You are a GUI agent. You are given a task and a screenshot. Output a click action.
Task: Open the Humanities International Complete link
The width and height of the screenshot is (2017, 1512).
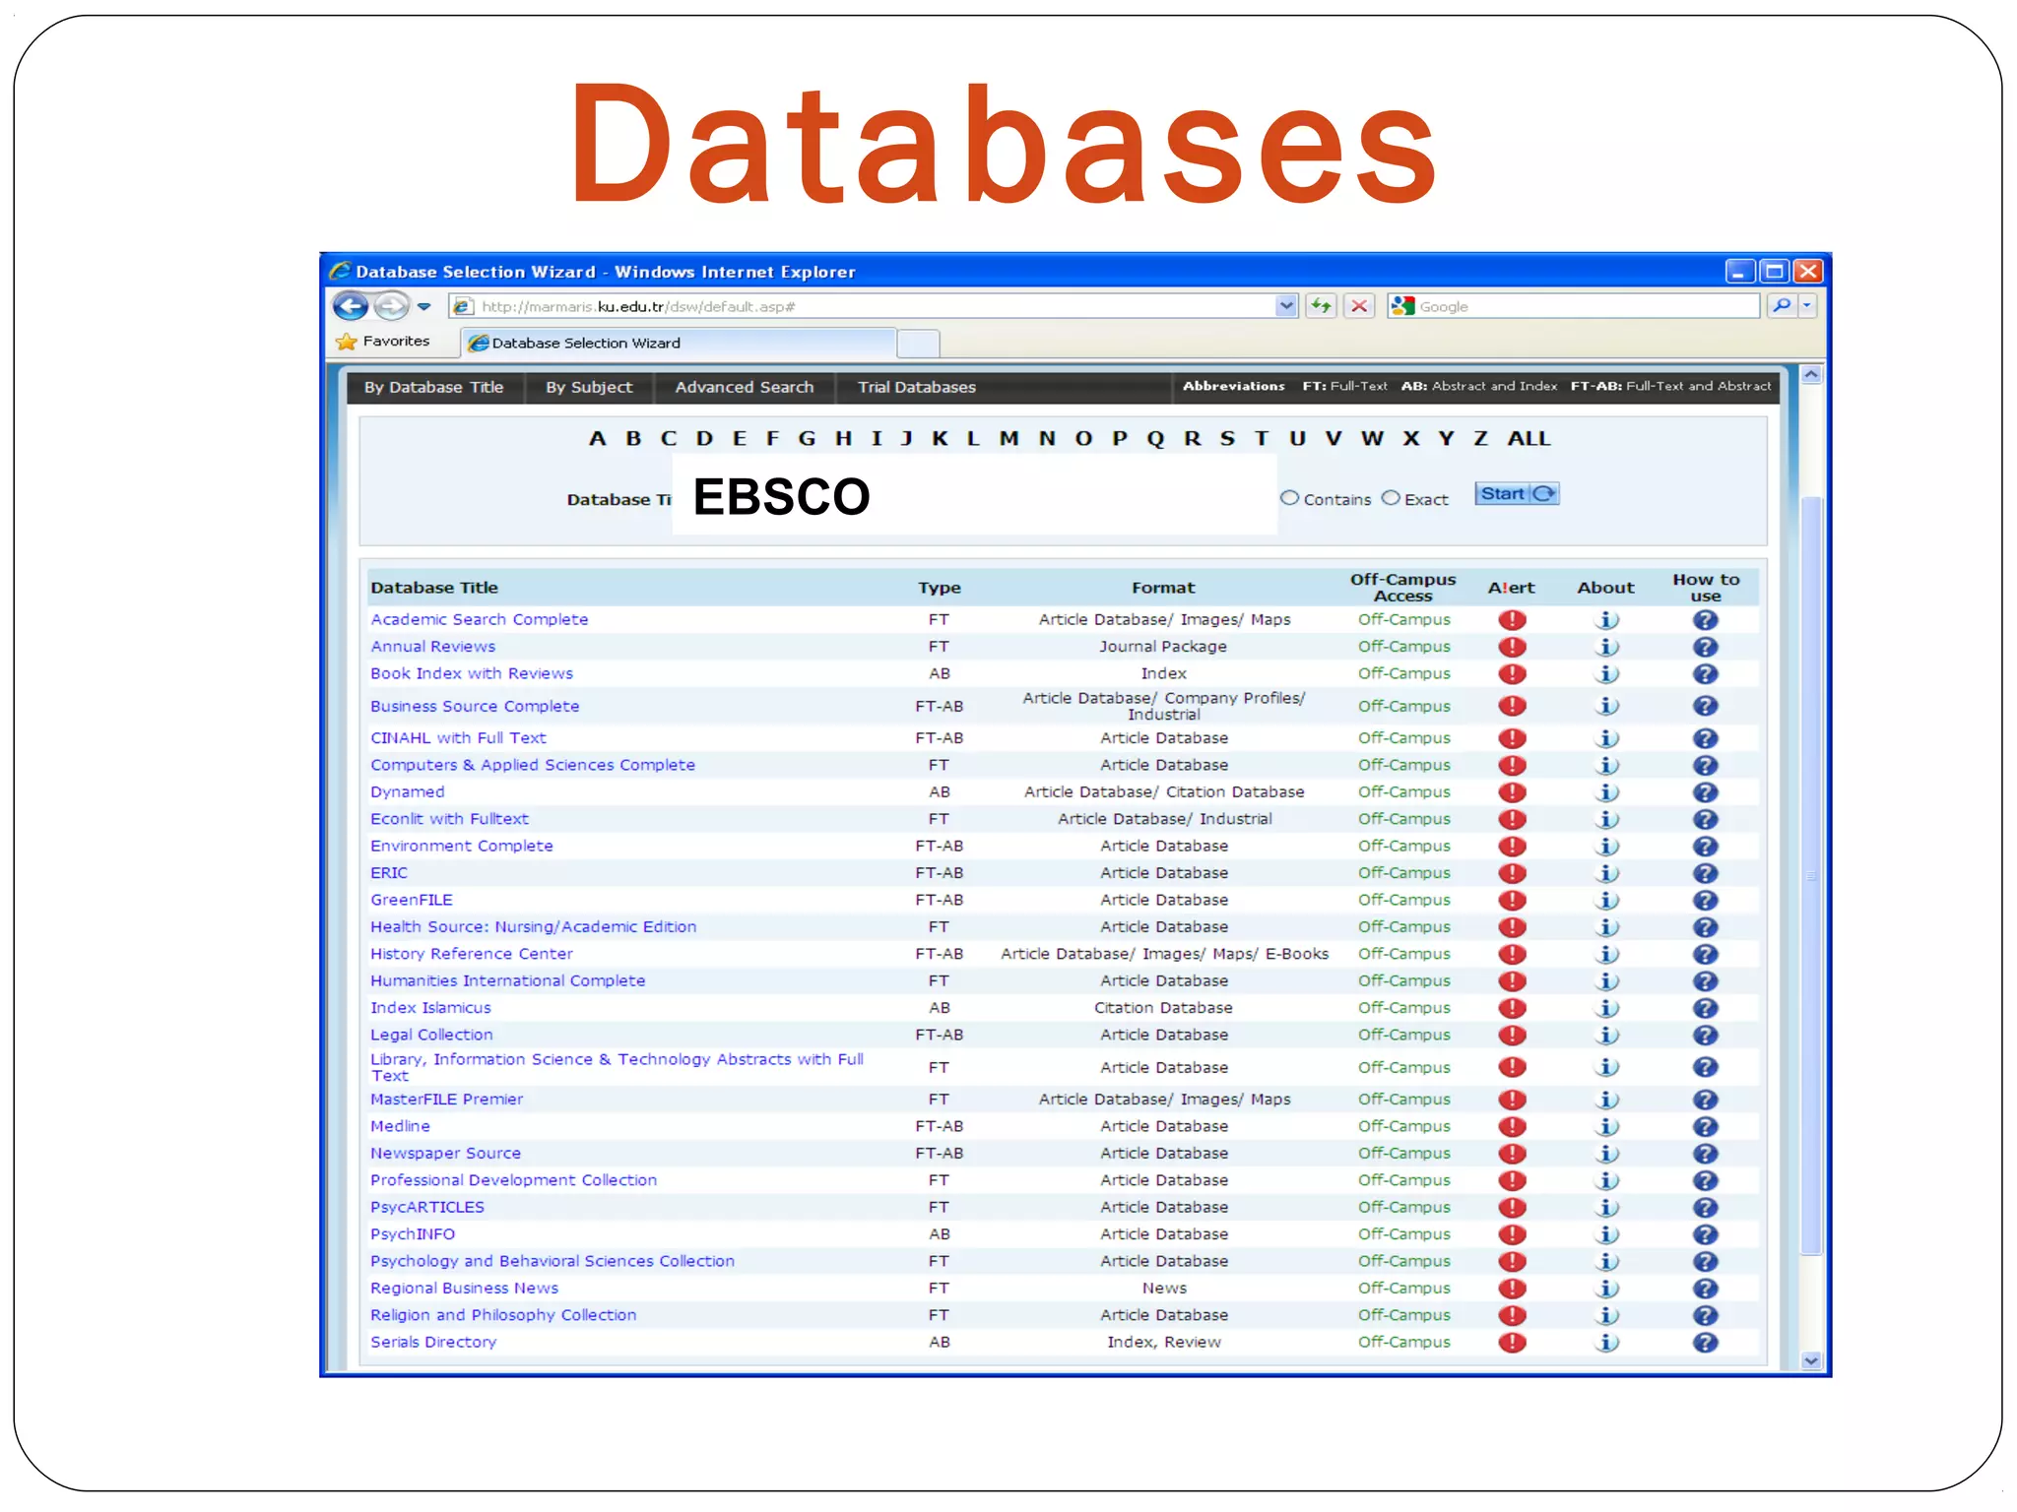tap(508, 980)
